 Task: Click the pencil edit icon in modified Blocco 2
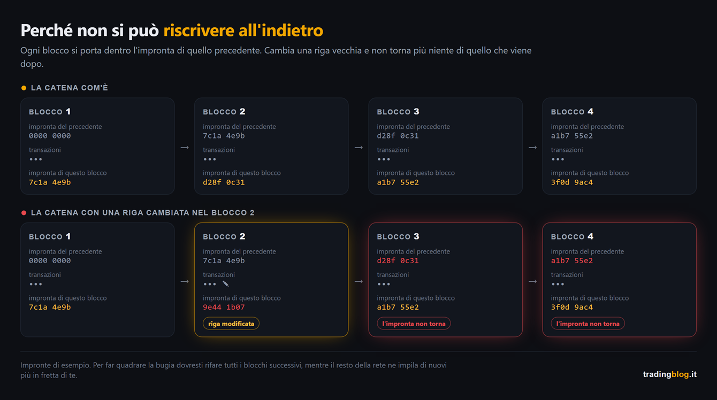[x=225, y=284]
